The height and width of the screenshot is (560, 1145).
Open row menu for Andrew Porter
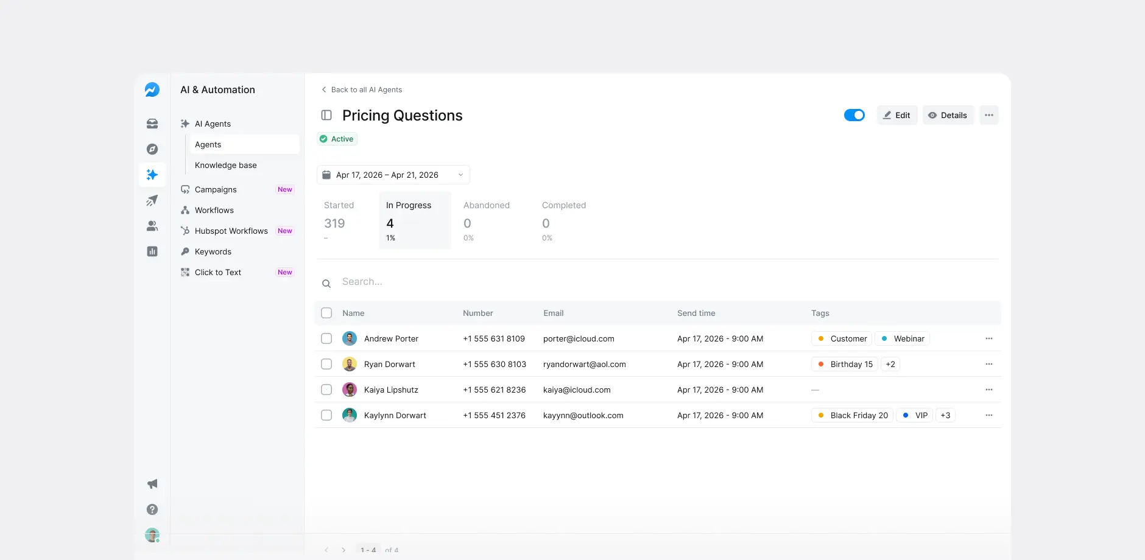coord(989,338)
